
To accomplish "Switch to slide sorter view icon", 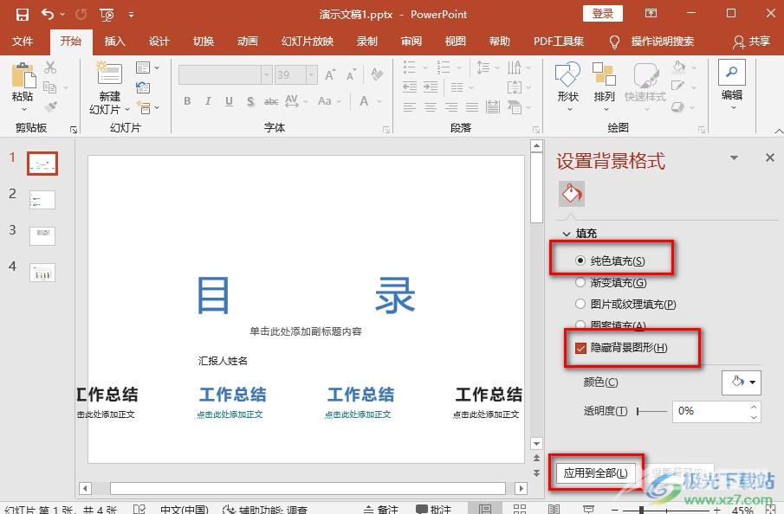I will tap(520, 509).
